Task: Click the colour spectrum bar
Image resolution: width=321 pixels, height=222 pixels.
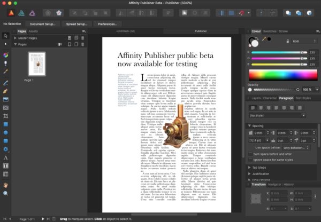Action: [x=283, y=75]
